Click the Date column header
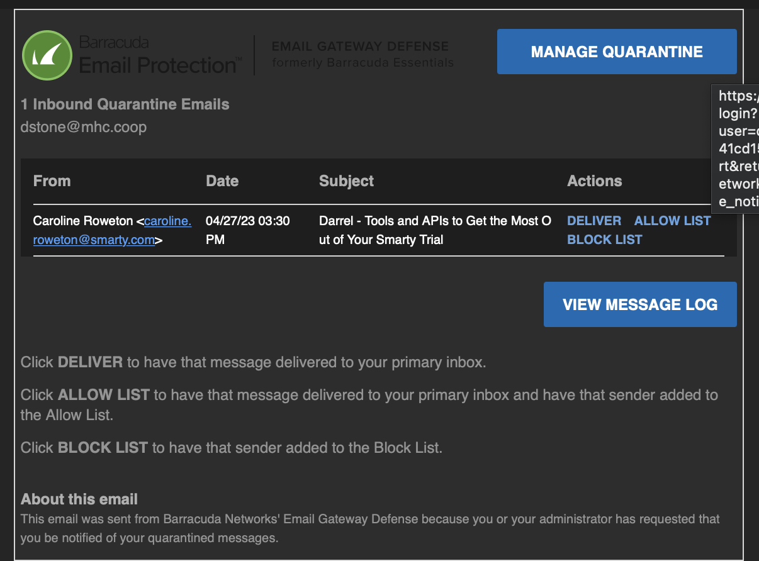Screen dimensions: 759x561 222,181
